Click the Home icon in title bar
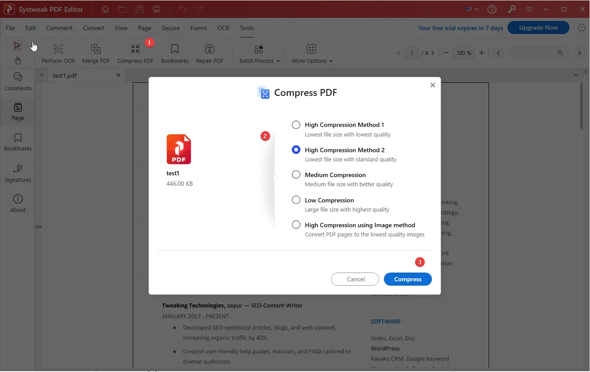Viewport: 590px width, 372px height. (105, 9)
